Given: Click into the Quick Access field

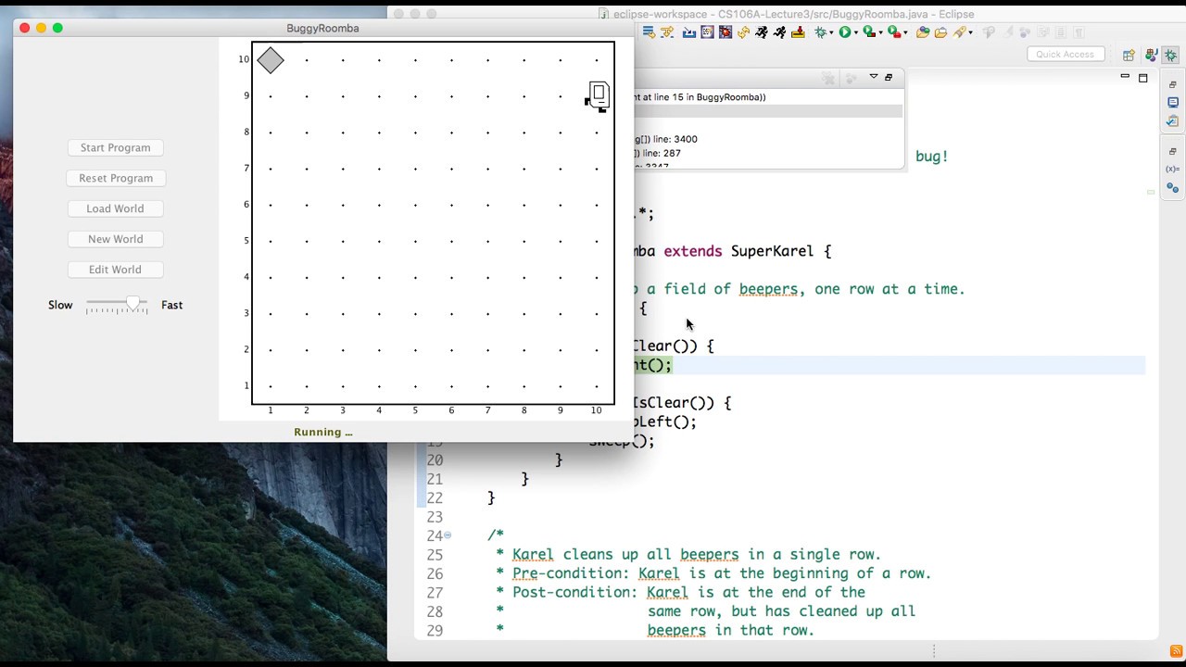Looking at the screenshot, I should point(1065,54).
